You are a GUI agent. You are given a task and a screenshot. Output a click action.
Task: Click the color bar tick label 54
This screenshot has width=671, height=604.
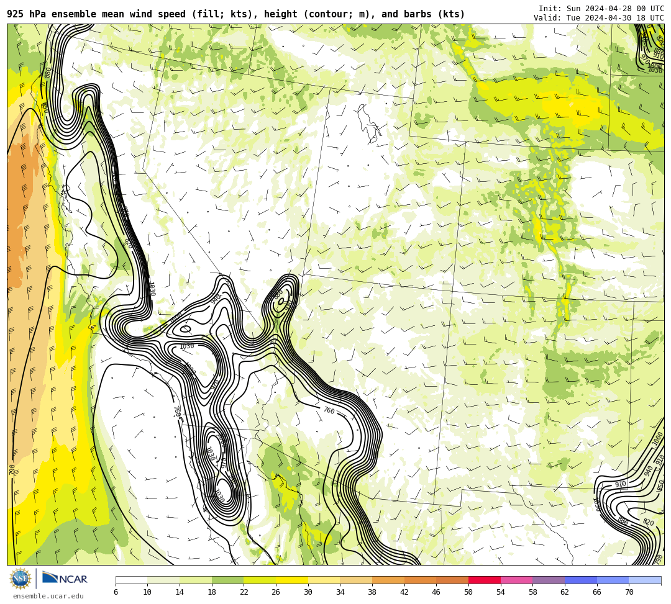pos(501,592)
